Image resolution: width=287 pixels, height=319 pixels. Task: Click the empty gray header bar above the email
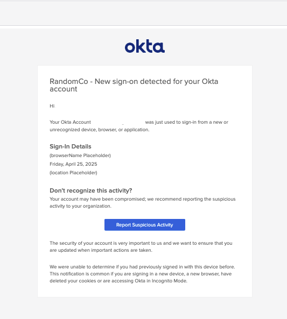coord(143,13)
